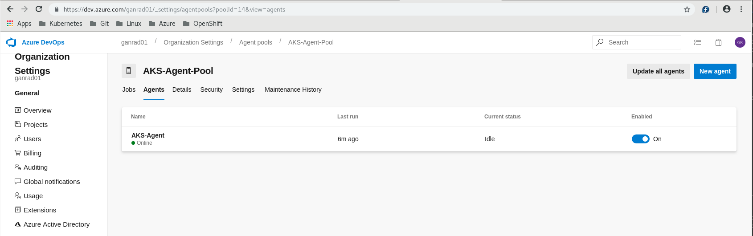This screenshot has width=753, height=236.
Task: Click the green Online status dot
Action: coord(133,143)
